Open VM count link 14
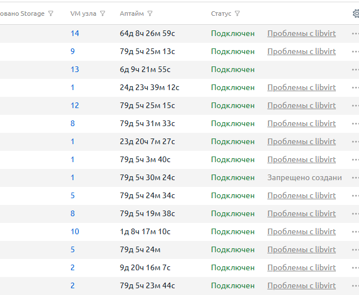Screen dimensions: 359x295 click(x=75, y=34)
